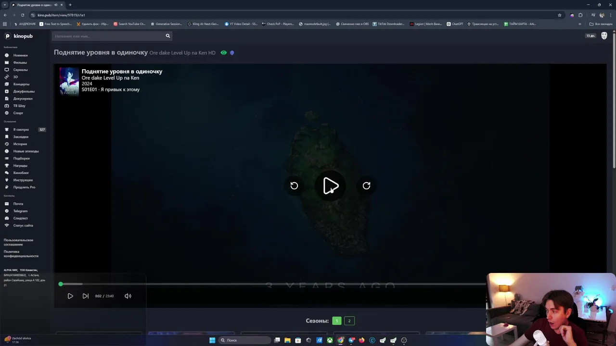This screenshot has width=616, height=346.
Task: Open Firefox from the taskbar
Action: point(361,340)
